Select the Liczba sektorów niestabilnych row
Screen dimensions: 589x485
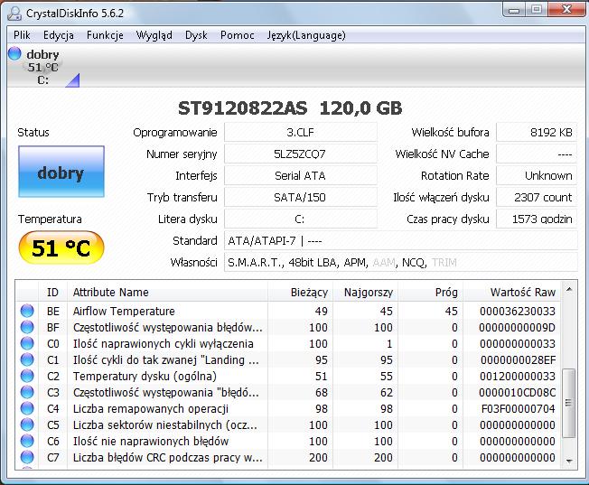(x=288, y=424)
